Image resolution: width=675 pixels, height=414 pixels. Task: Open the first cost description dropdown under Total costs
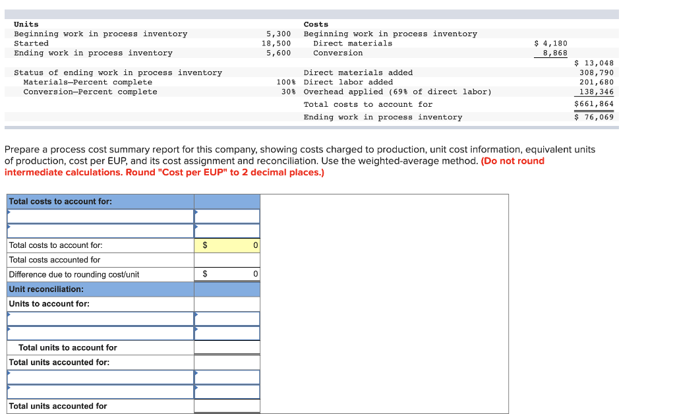tap(99, 215)
